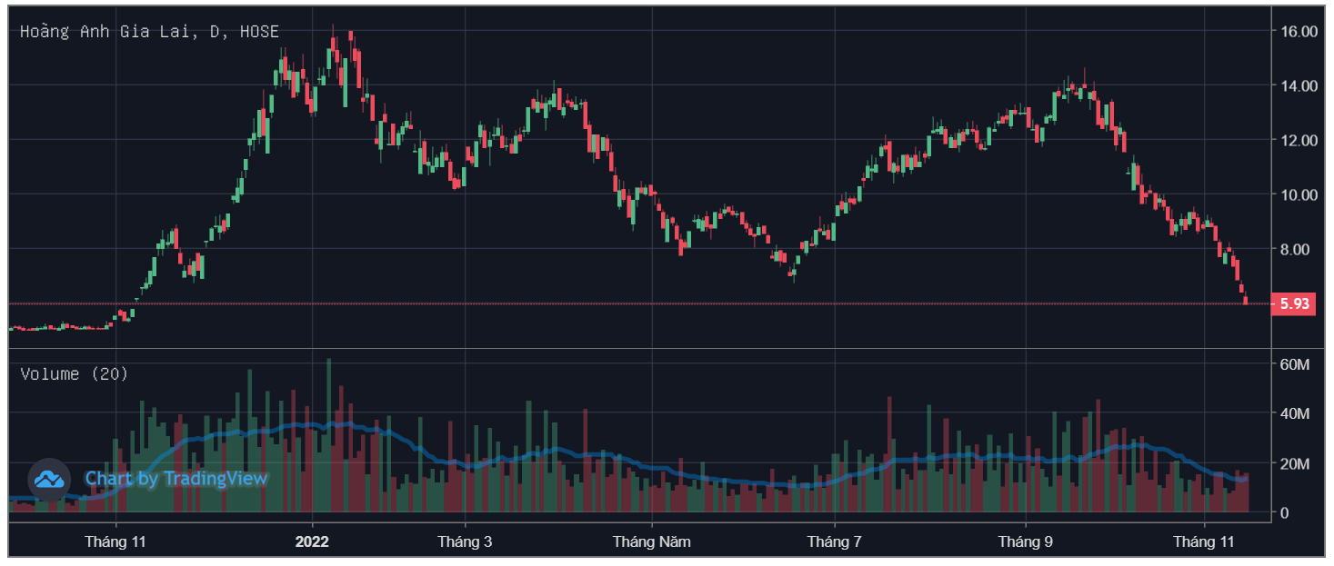Click 'Tháng Năm' on the time axis
Image resolution: width=1334 pixels, height=566 pixels.
pos(651,541)
